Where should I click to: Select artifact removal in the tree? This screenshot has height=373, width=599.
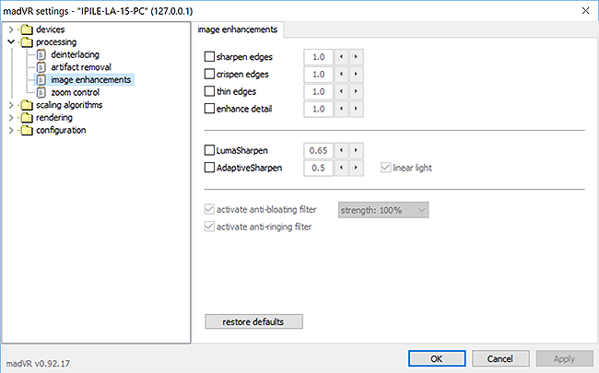(81, 67)
